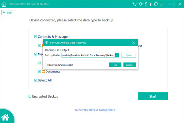Enable Don't remind me again
This screenshot has width=184, height=123.
tap(46, 65)
